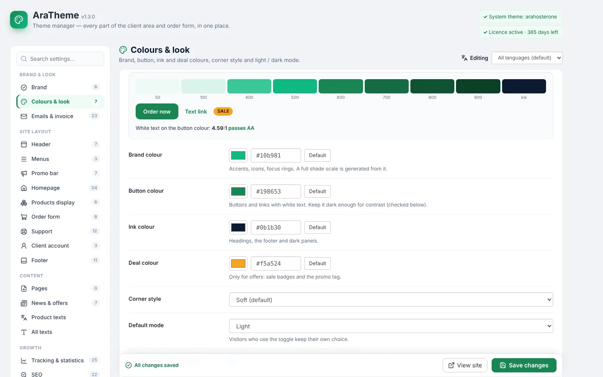Click the Footer layout icon
Image resolution: width=603 pixels, height=377 pixels.
point(24,261)
